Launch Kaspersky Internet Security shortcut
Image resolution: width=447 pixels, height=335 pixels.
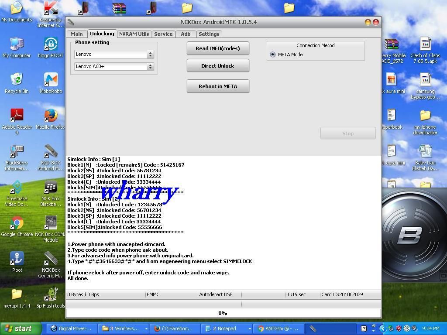[x=51, y=14]
